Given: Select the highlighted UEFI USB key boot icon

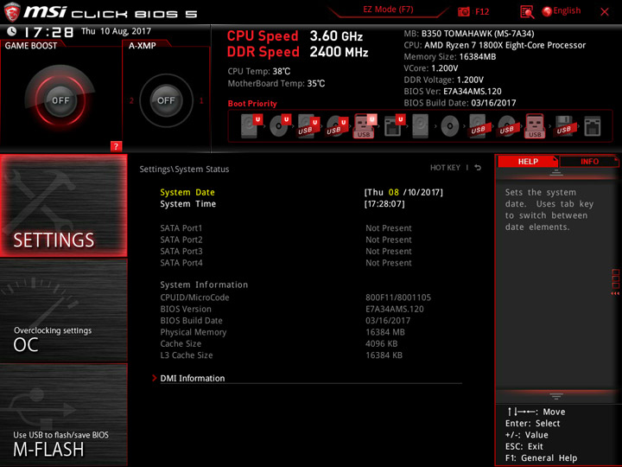Looking at the screenshot, I should point(365,126).
